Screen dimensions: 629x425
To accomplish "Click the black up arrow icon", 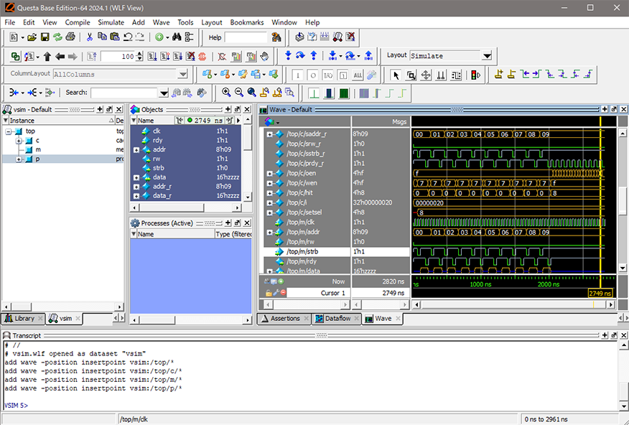I will [x=47, y=57].
